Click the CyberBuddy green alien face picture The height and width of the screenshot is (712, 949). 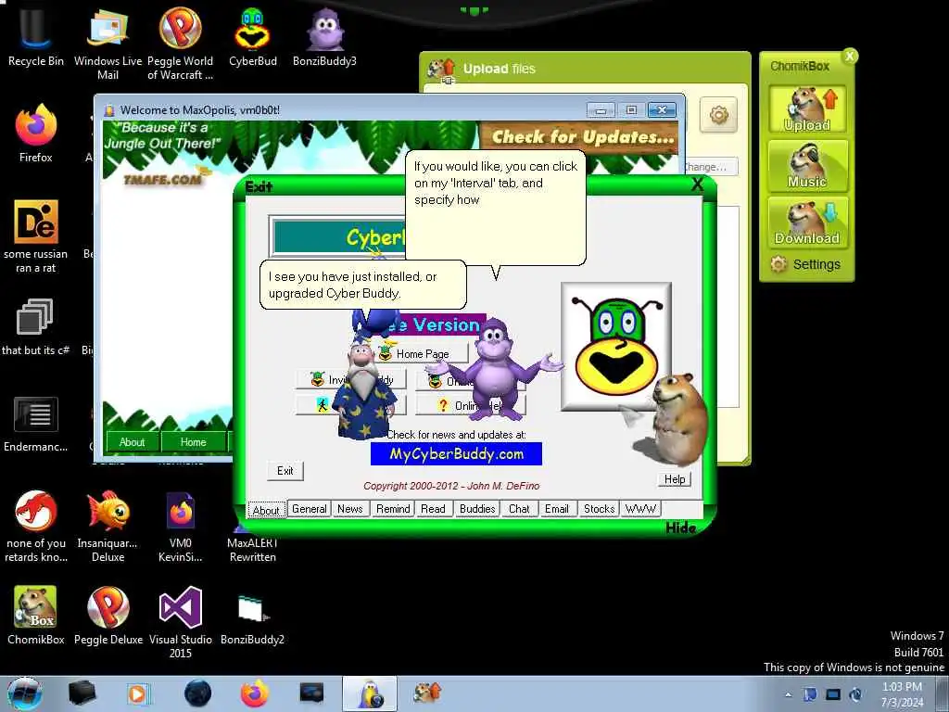(x=616, y=346)
